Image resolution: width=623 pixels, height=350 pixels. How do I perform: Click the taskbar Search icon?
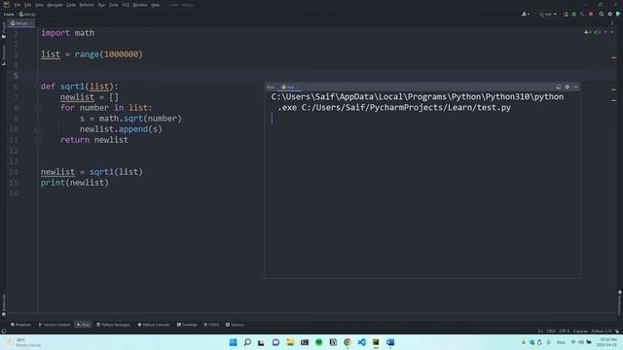tap(247, 342)
